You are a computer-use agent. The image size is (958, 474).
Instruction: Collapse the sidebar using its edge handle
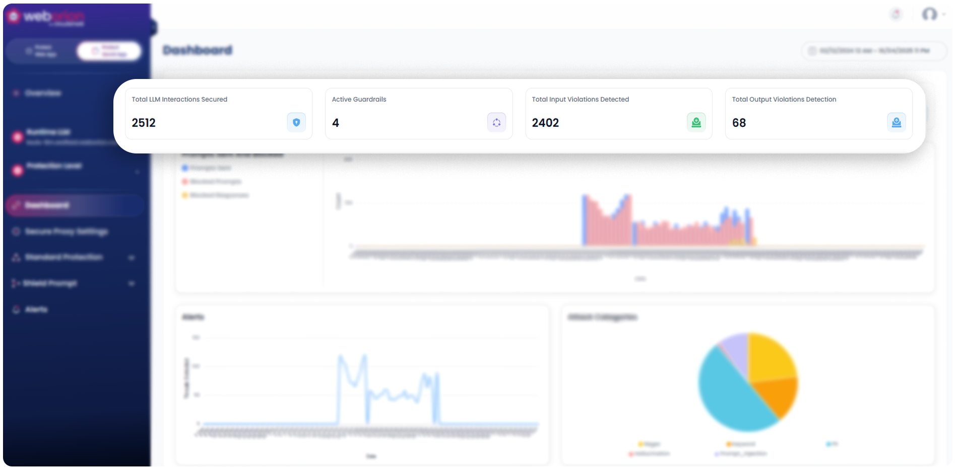tap(153, 27)
